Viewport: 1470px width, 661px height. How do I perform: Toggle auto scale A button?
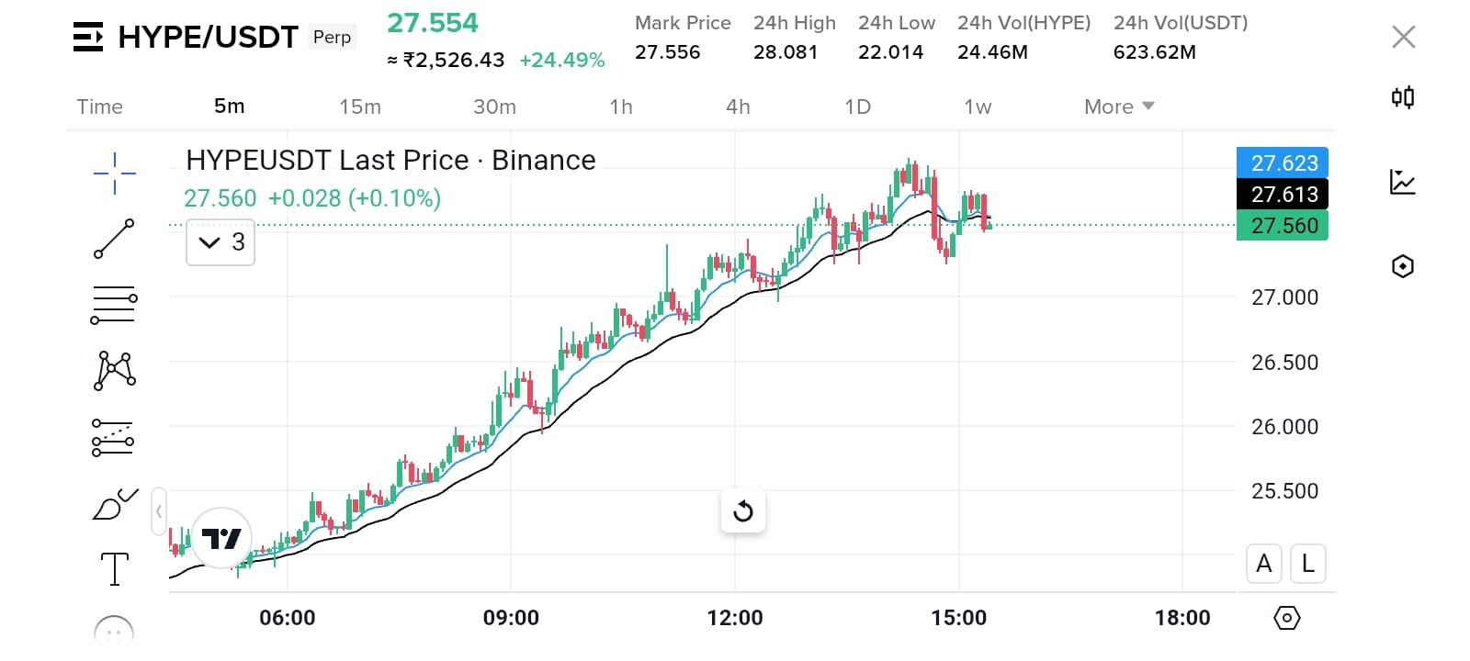(x=1264, y=564)
